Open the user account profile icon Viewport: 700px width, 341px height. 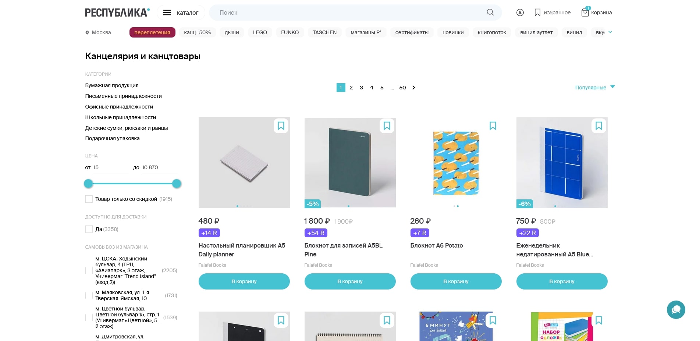click(x=520, y=13)
